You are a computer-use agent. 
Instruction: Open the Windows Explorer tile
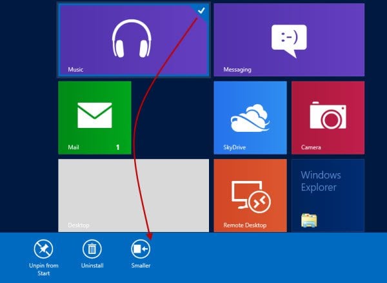coord(328,195)
